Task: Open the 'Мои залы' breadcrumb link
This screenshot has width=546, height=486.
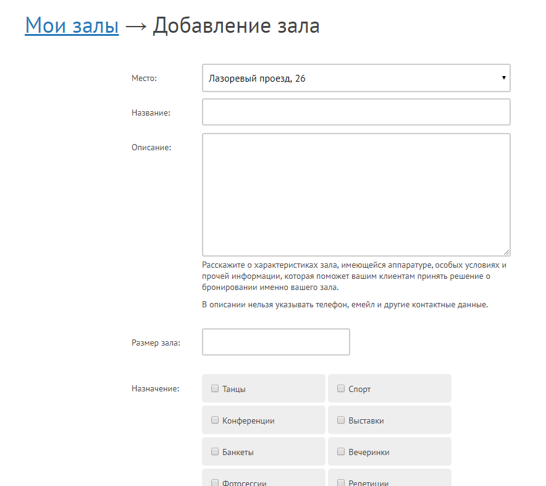Action: [72, 26]
